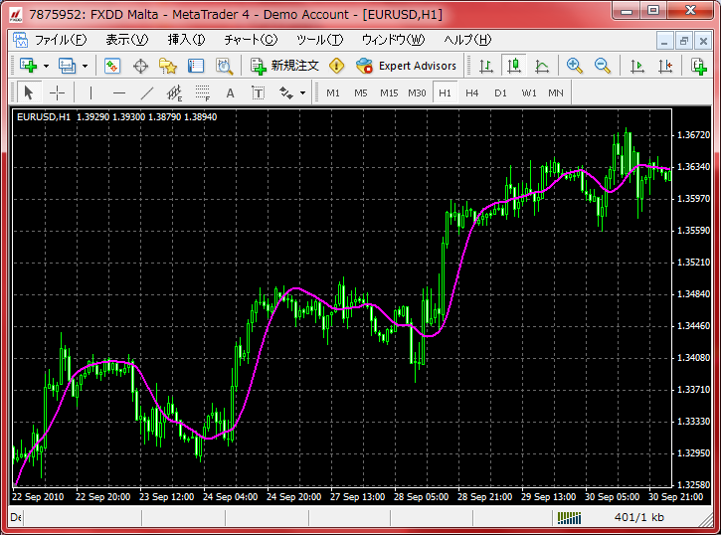Switch to H4 timeframe
The width and height of the screenshot is (721, 535).
click(x=472, y=92)
